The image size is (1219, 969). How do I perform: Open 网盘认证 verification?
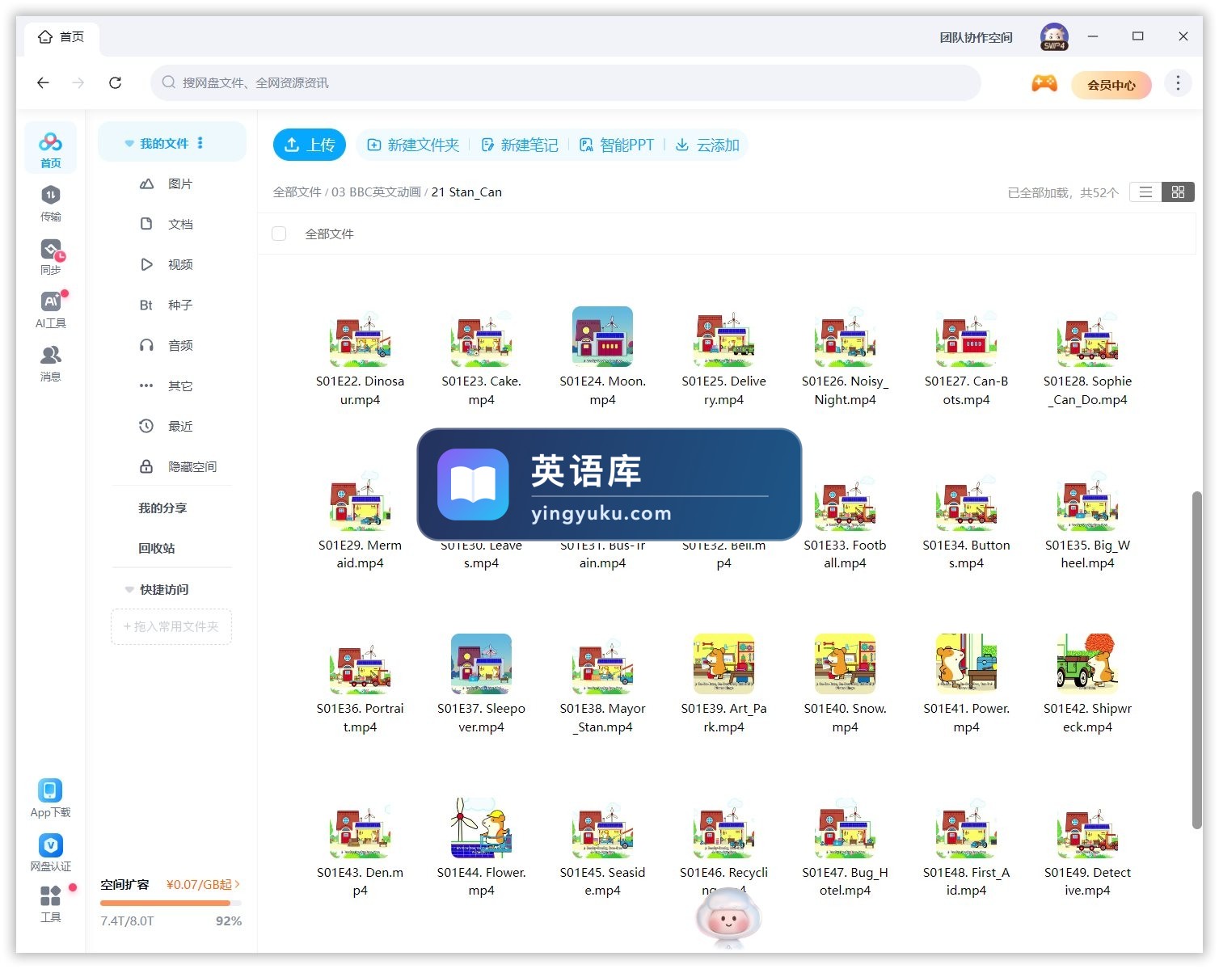pyautogui.click(x=50, y=853)
